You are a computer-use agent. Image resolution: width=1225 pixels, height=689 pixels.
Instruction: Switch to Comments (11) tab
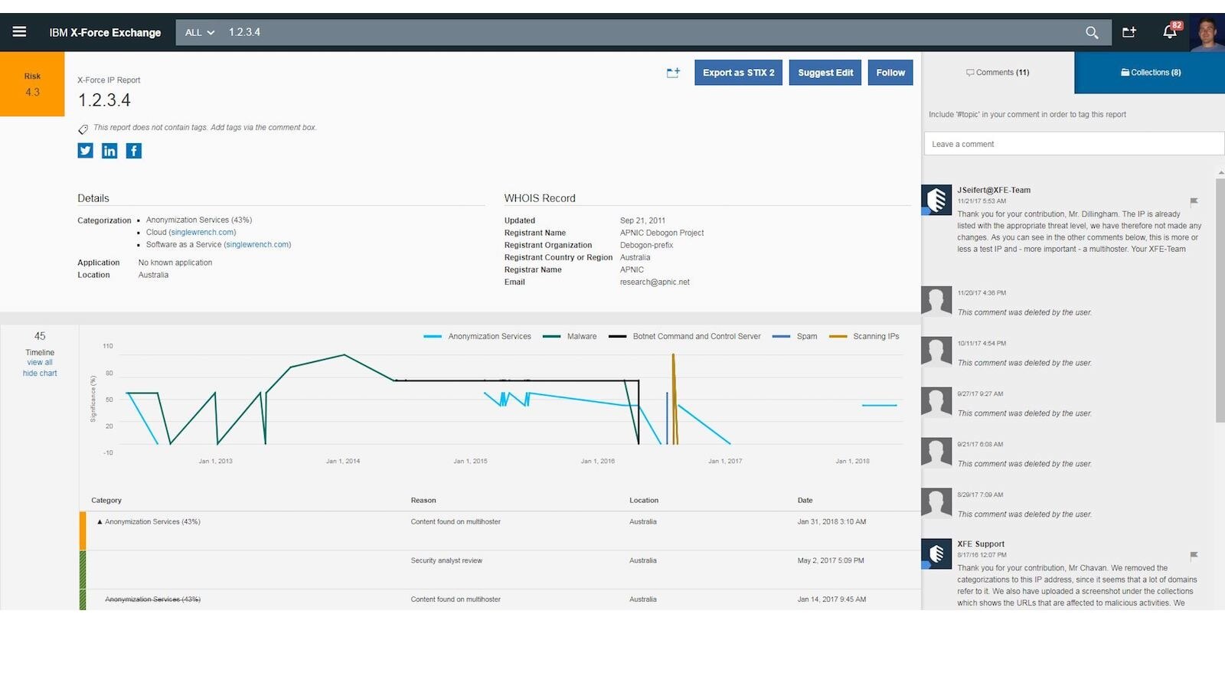pyautogui.click(x=998, y=73)
